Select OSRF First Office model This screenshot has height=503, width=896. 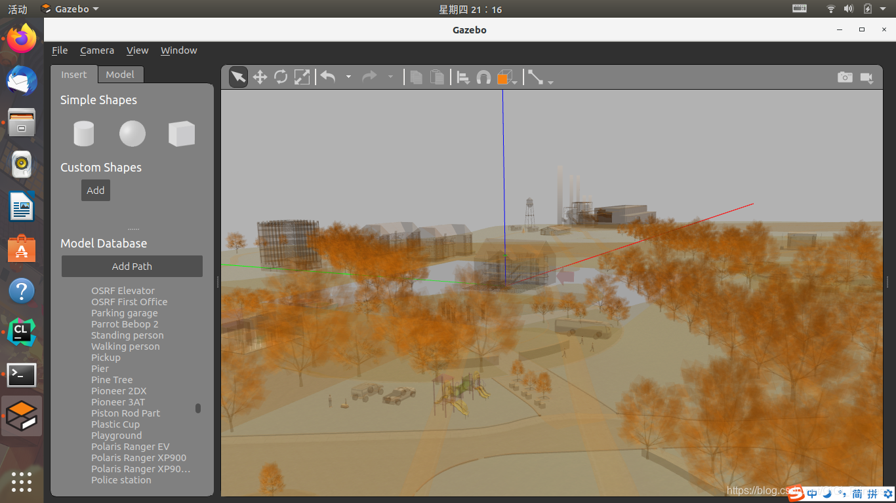pos(129,302)
